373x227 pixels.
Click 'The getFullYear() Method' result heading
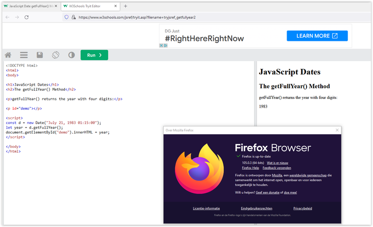pos(294,86)
